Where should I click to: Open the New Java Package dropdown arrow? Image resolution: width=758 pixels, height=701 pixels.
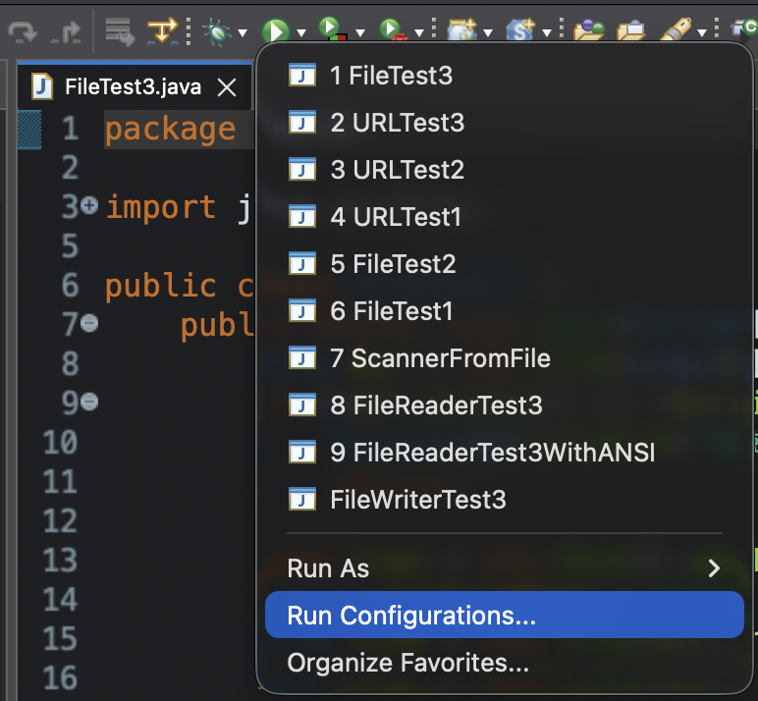tap(488, 32)
